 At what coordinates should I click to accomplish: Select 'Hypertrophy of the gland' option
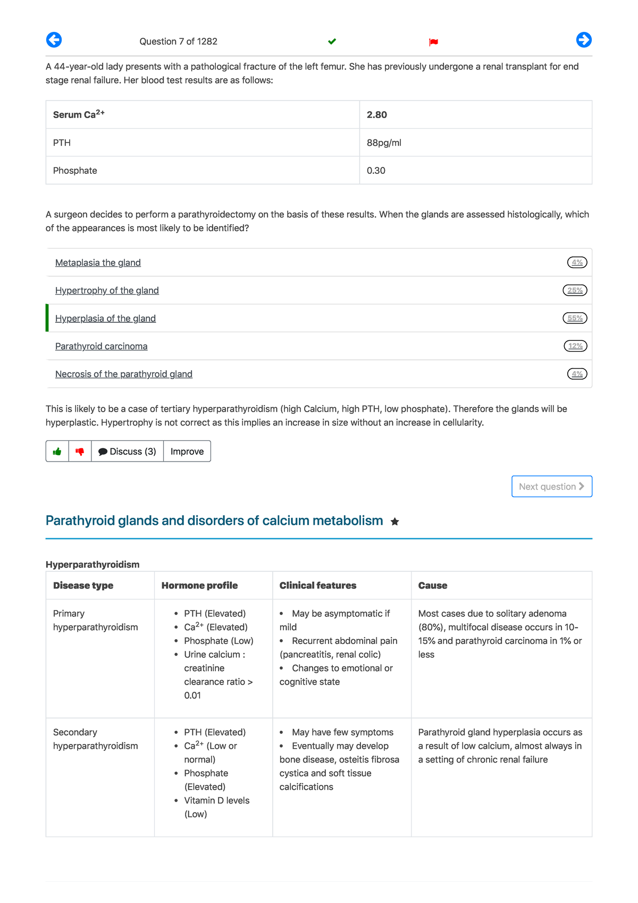[107, 290]
